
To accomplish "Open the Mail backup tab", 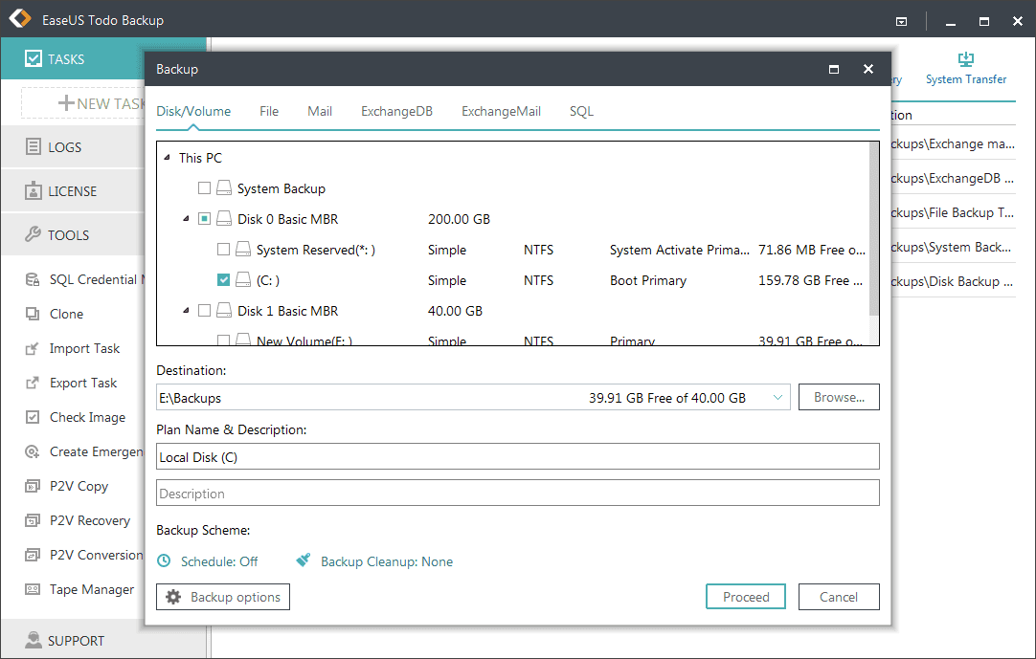I will point(320,111).
